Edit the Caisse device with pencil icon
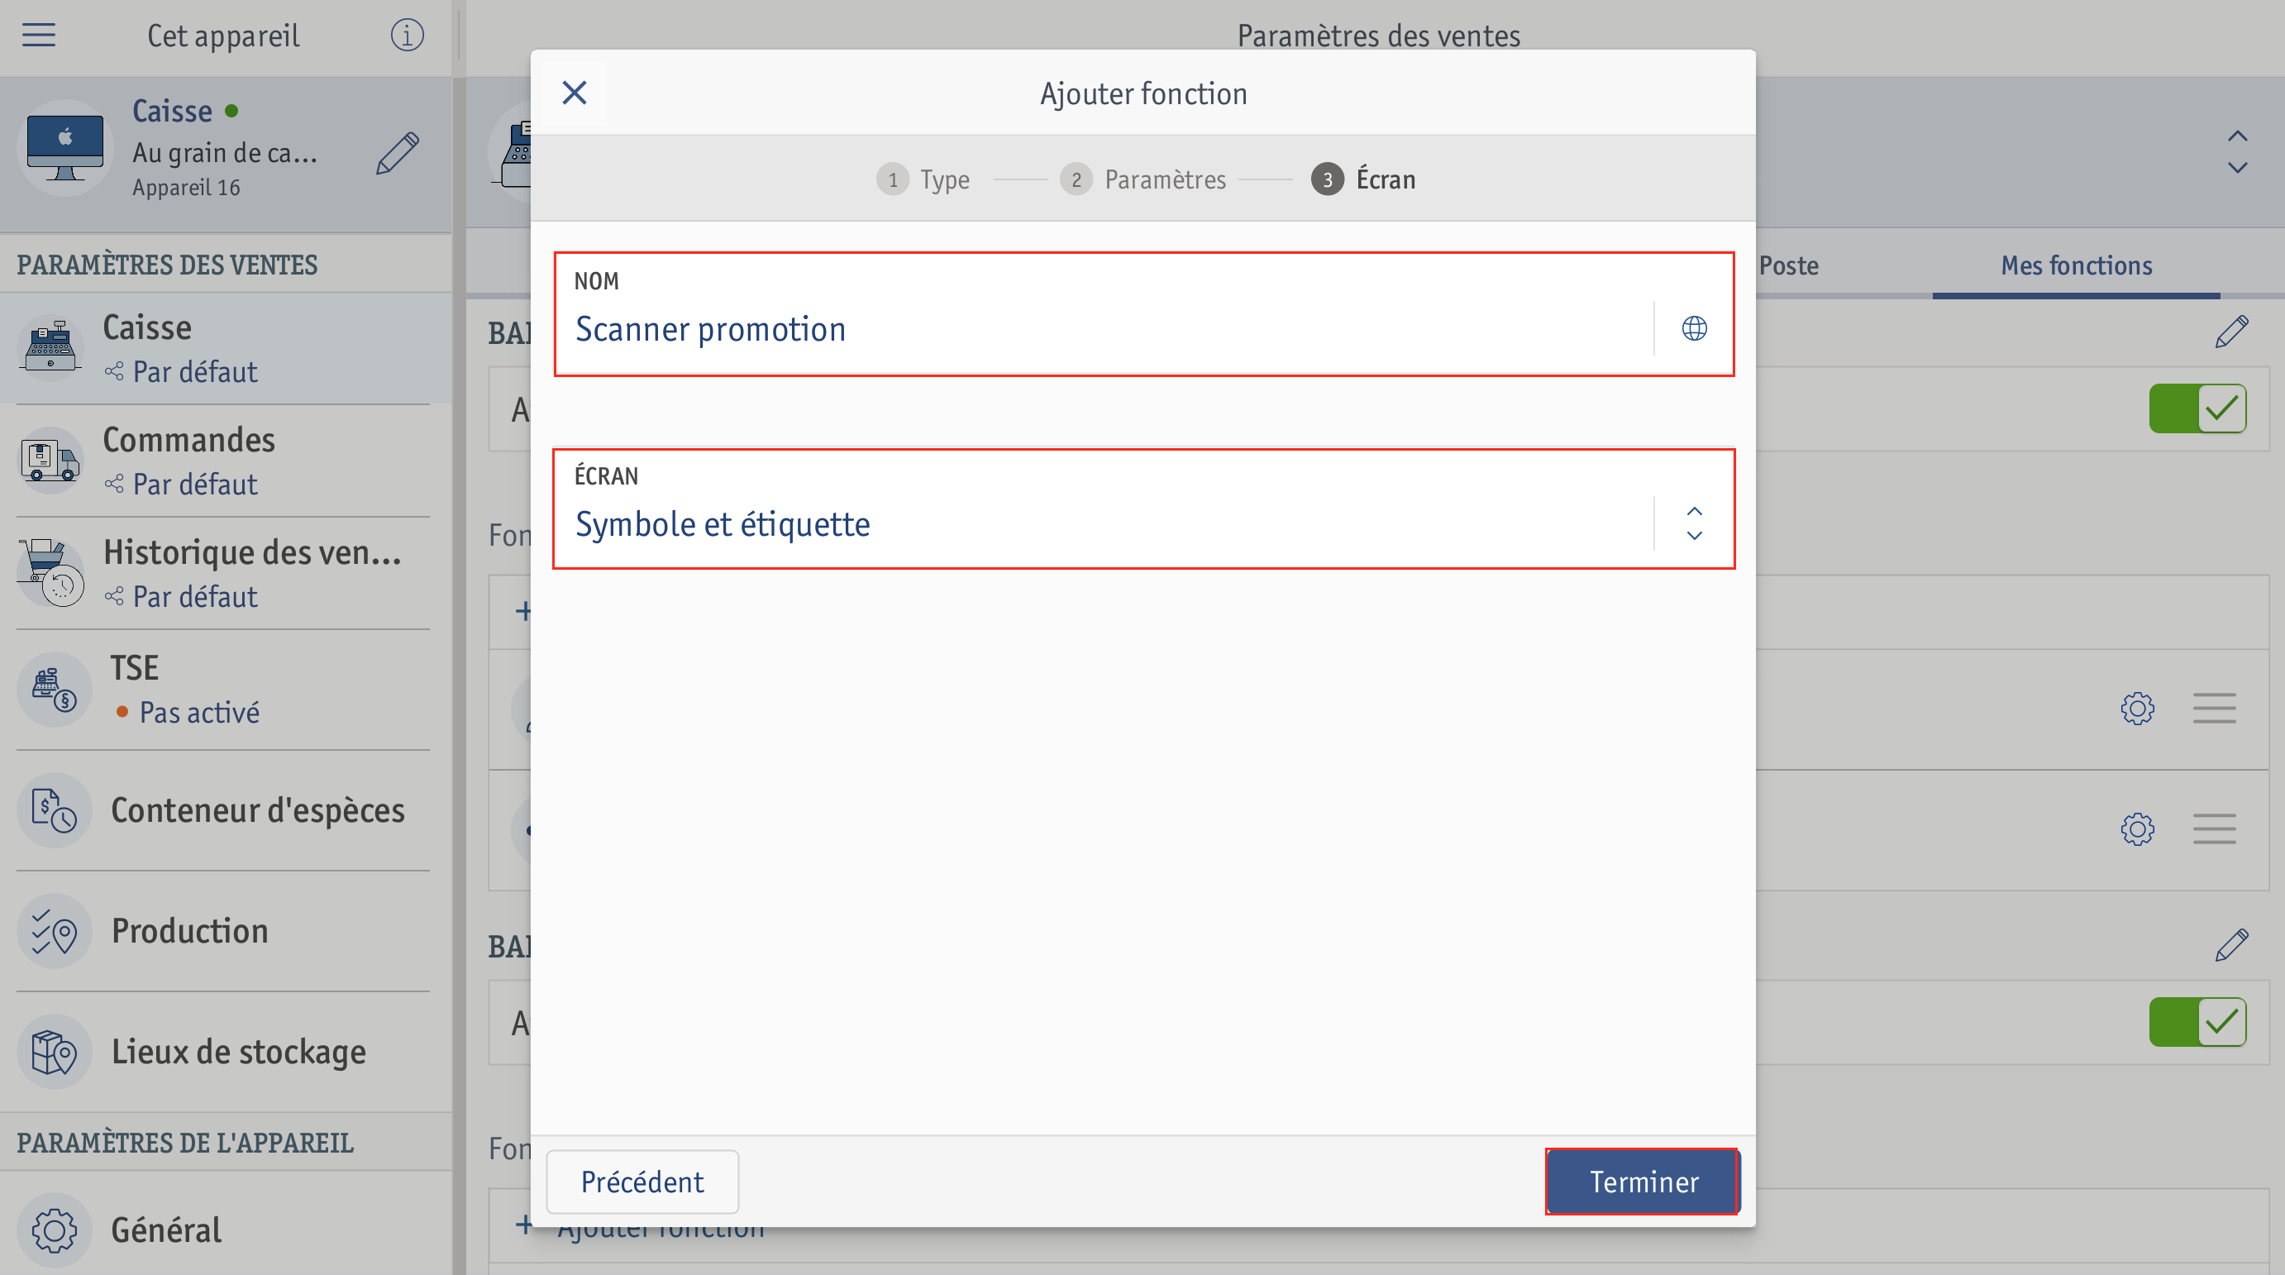The height and width of the screenshot is (1275, 2285). pyautogui.click(x=397, y=154)
